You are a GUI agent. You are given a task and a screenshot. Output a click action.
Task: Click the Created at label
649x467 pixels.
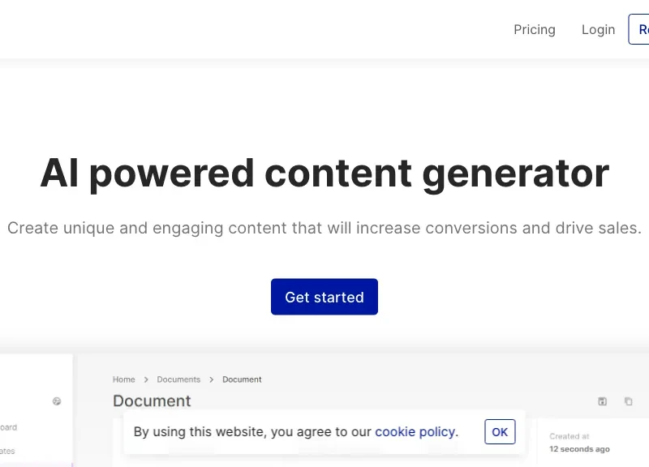(569, 436)
